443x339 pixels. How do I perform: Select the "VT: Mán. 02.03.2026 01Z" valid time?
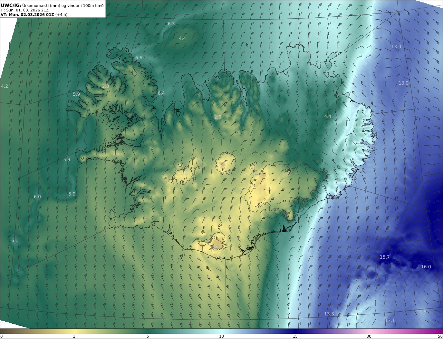pos(27,15)
